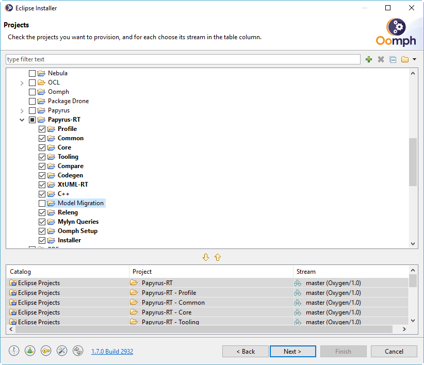The width and height of the screenshot is (424, 365).
Task: Click table horizontal scrollbar right arrow
Action: (x=404, y=329)
